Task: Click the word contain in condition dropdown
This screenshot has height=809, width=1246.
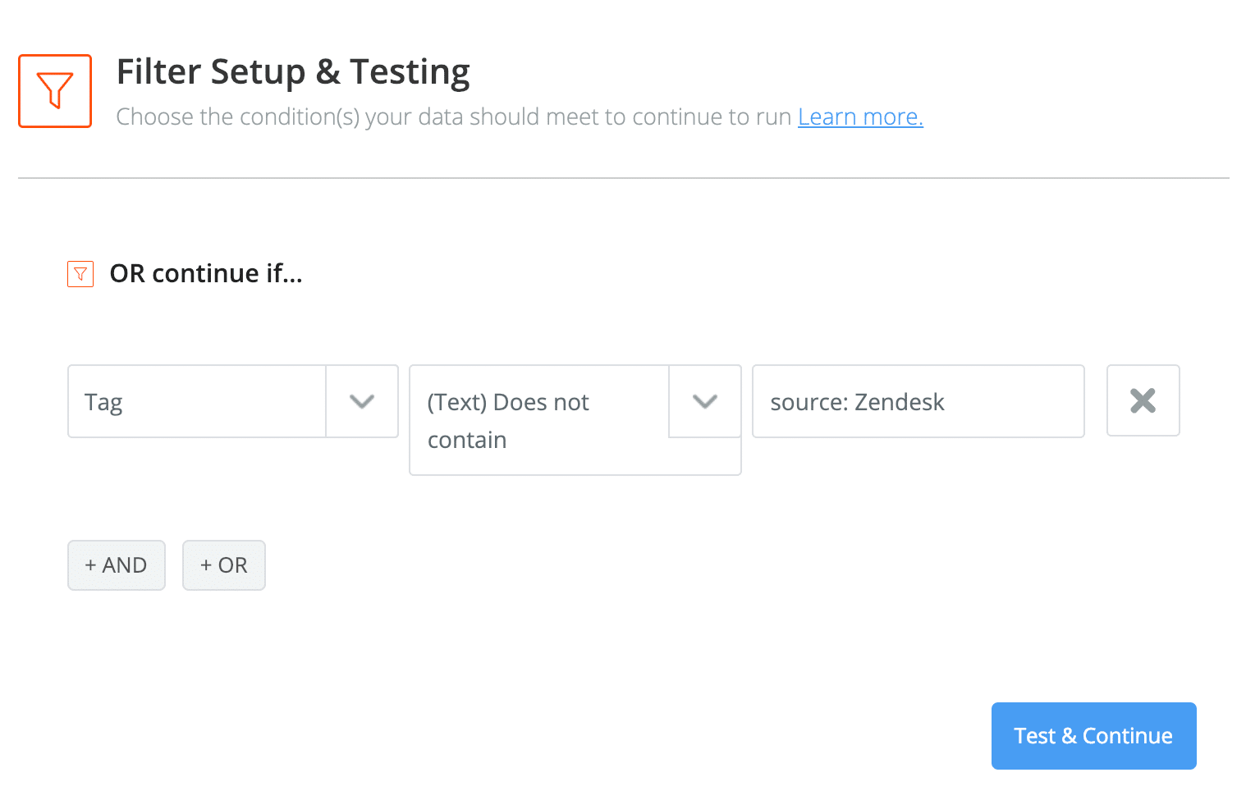Action: (x=467, y=440)
